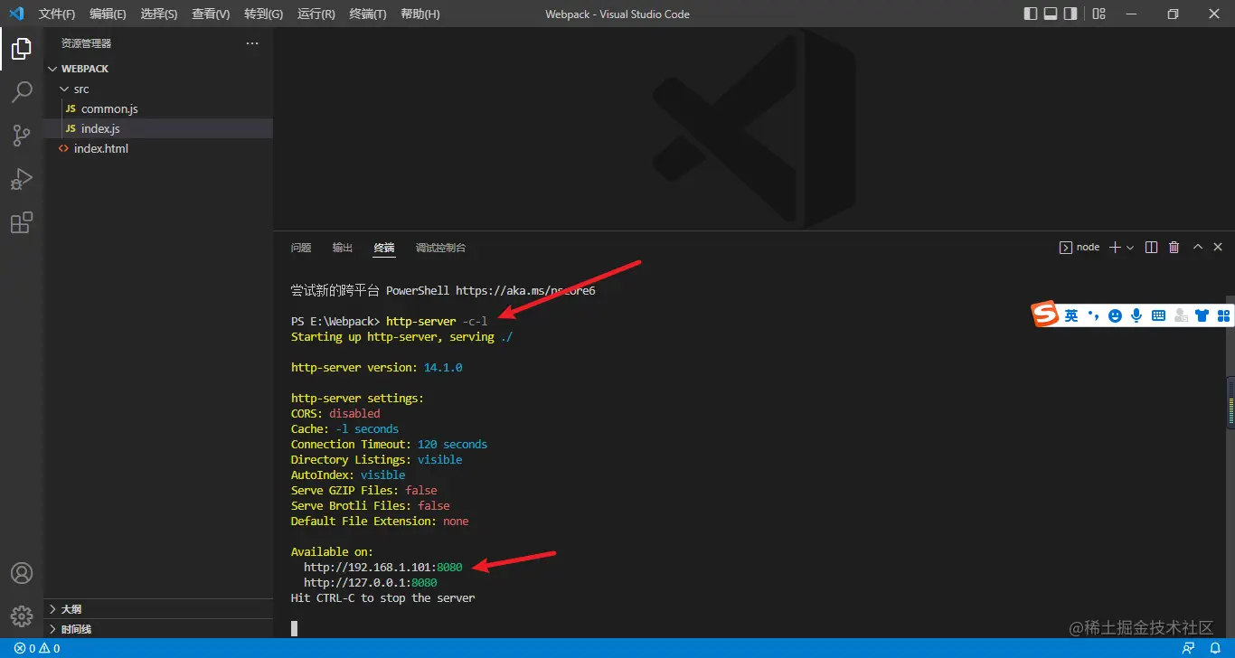
Task: Open the launch profile dropdown arrow
Action: pos(1130,247)
